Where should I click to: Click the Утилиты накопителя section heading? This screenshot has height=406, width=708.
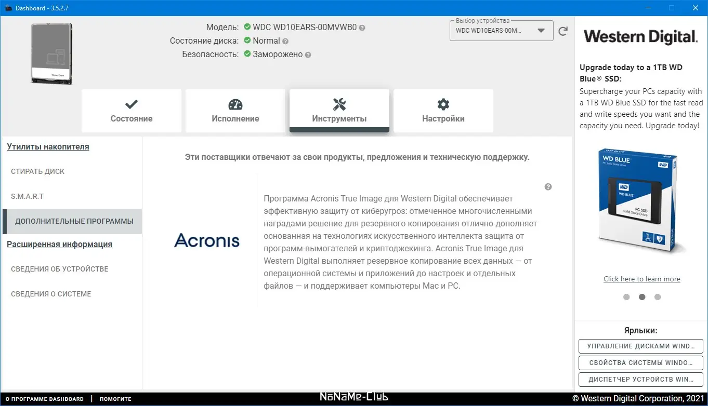[x=48, y=147]
